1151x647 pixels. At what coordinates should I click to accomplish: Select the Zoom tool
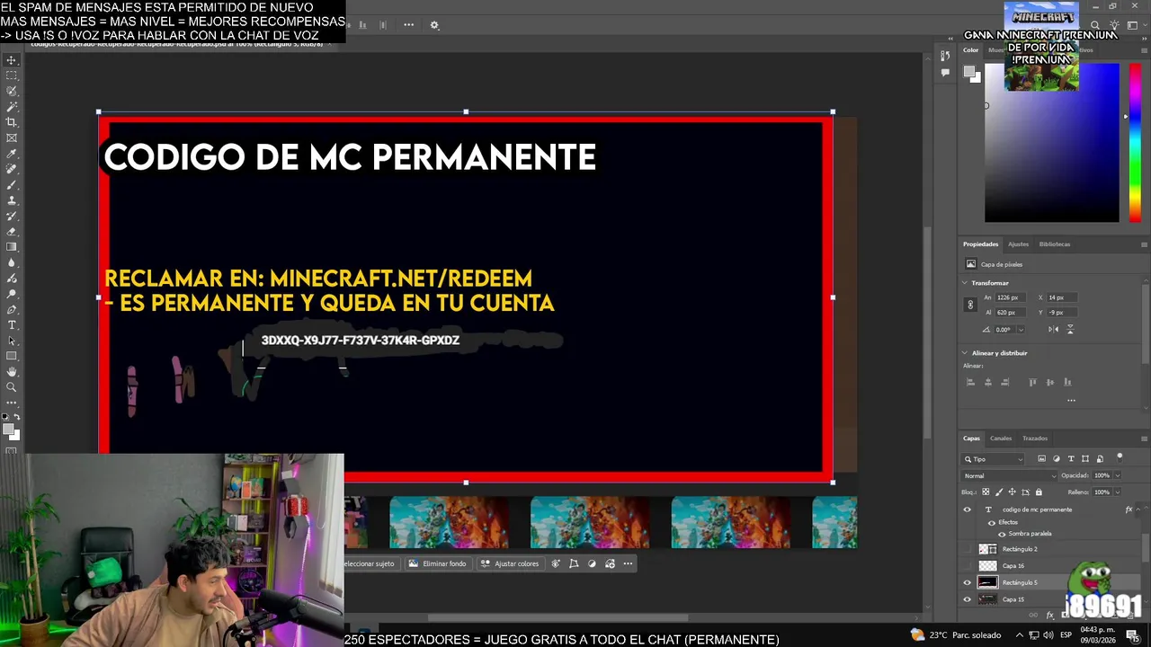click(12, 387)
